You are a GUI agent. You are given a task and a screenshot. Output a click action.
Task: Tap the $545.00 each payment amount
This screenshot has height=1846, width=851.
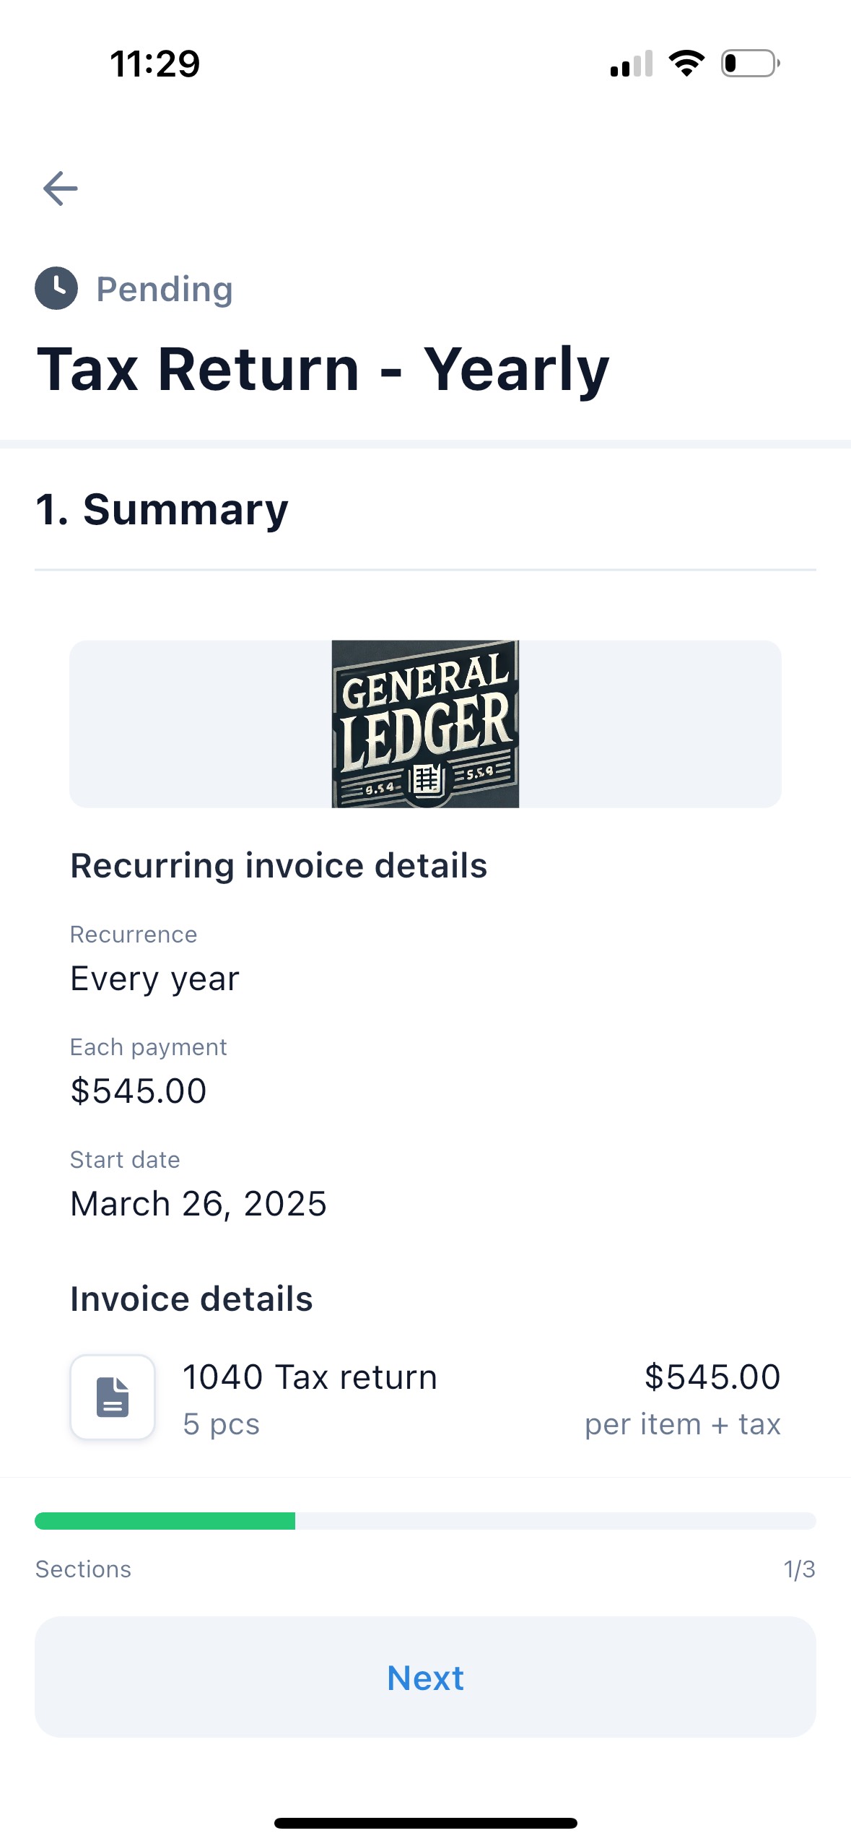[139, 1091]
